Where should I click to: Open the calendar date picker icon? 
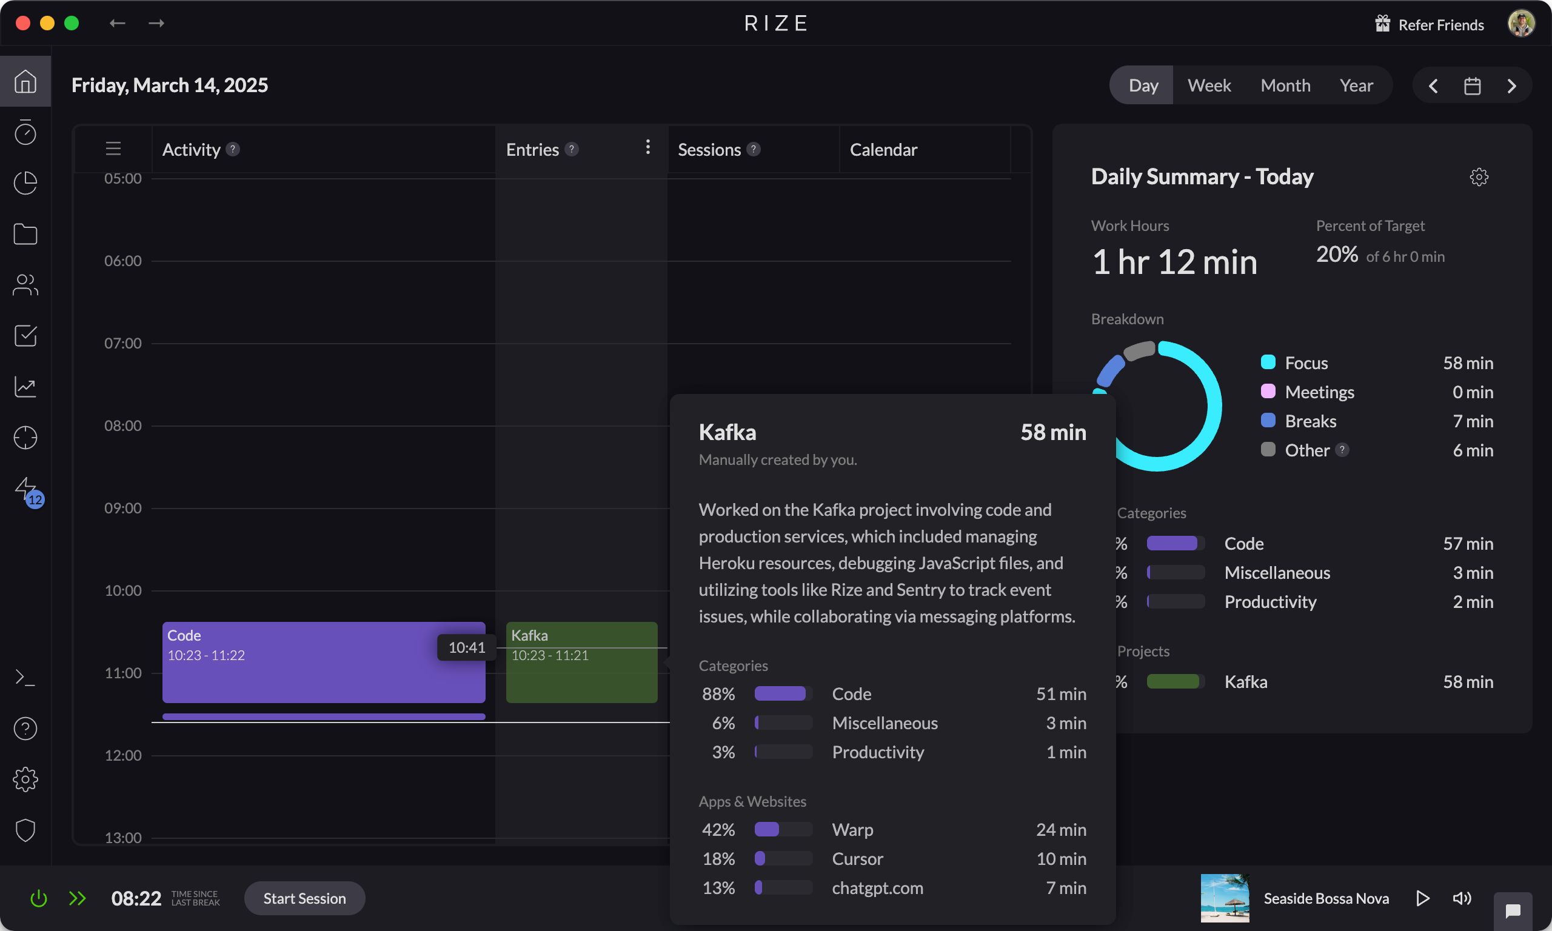(x=1472, y=85)
